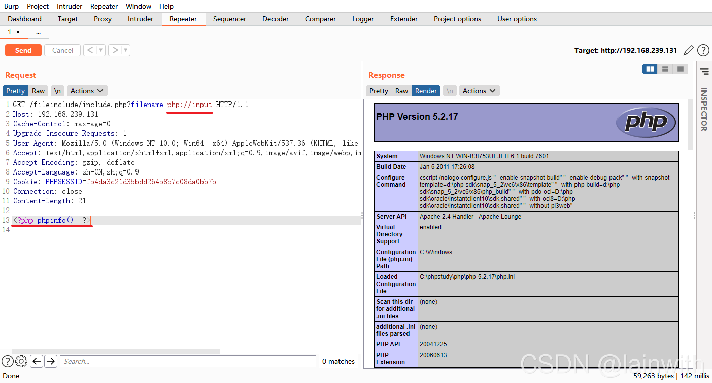Image resolution: width=712 pixels, height=383 pixels.
Task: Select Raw view in Response panel
Action: 402,91
